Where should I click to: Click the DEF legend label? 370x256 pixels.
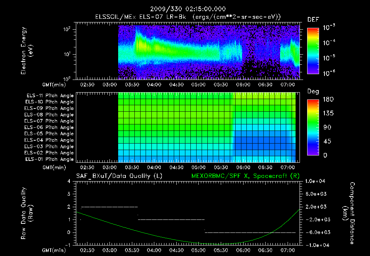click(313, 20)
